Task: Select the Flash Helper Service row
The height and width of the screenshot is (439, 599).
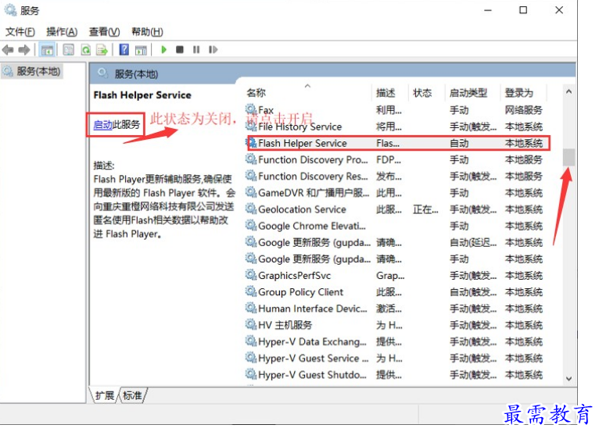Action: [x=397, y=143]
